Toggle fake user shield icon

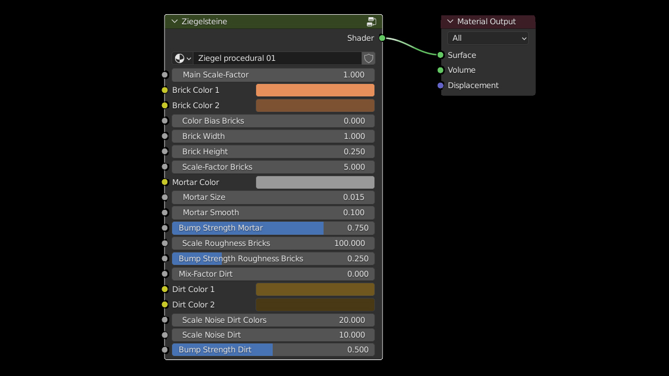click(369, 58)
